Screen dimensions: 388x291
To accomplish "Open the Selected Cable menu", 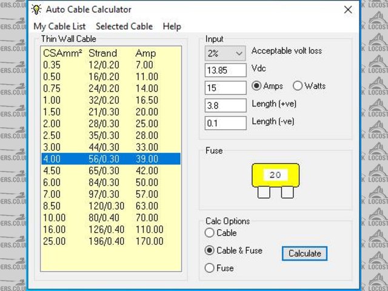I will pos(124,26).
